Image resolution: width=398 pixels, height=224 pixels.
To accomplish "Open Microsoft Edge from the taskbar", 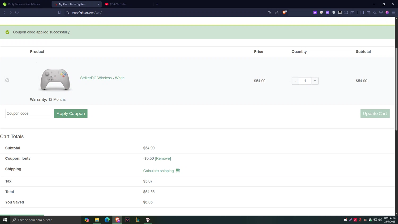I will tap(107, 220).
